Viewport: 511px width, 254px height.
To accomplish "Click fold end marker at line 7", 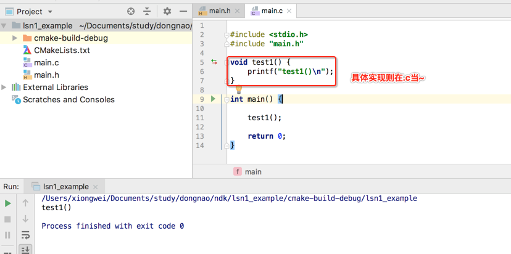I will 227,81.
